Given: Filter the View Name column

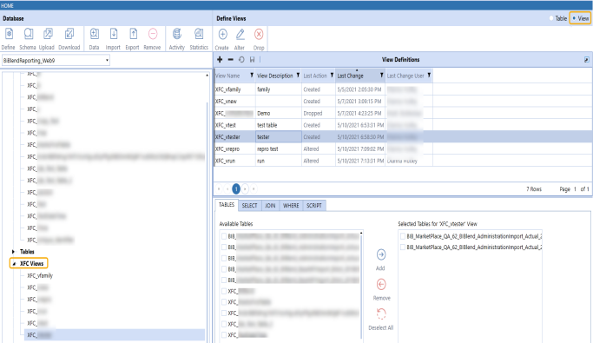Looking at the screenshot, I should [252, 76].
